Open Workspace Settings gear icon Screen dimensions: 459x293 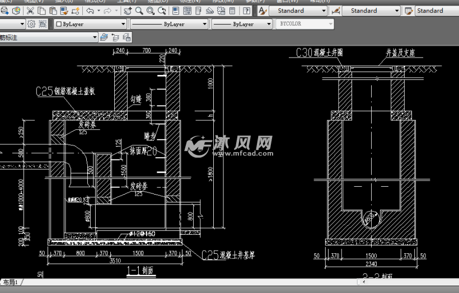[31, 24]
